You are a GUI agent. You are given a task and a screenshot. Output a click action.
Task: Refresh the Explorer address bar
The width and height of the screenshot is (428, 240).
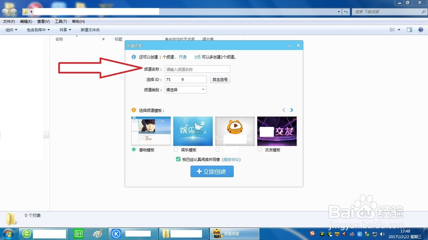pos(346,12)
